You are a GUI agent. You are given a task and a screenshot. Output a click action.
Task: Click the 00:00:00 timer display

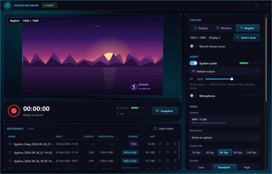(36, 109)
